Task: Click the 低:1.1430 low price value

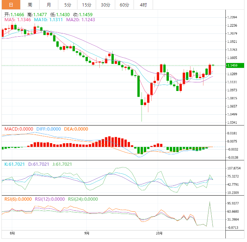Action: (x=60, y=15)
